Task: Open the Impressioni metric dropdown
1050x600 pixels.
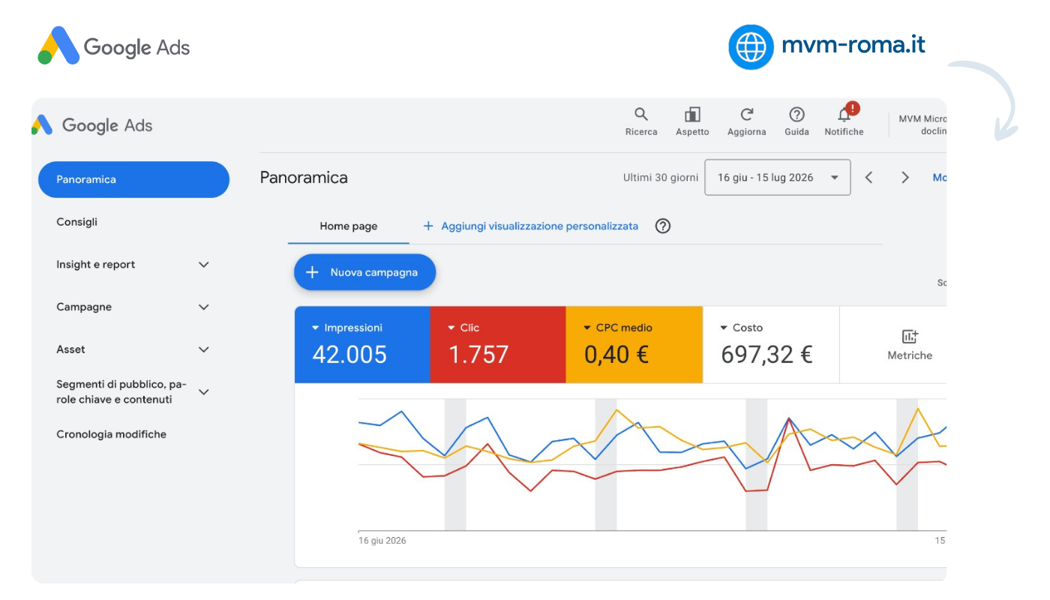Action: point(347,328)
